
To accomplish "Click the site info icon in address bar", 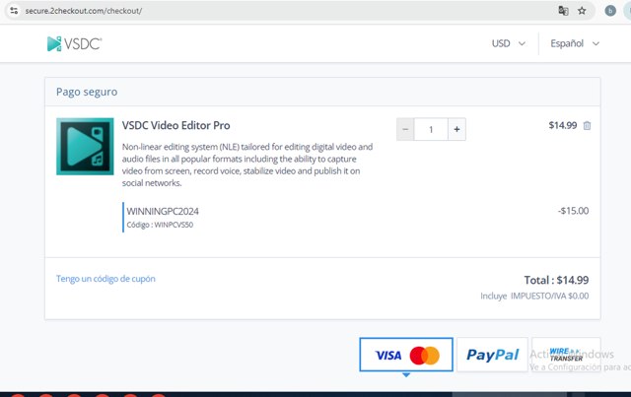I will pos(14,11).
